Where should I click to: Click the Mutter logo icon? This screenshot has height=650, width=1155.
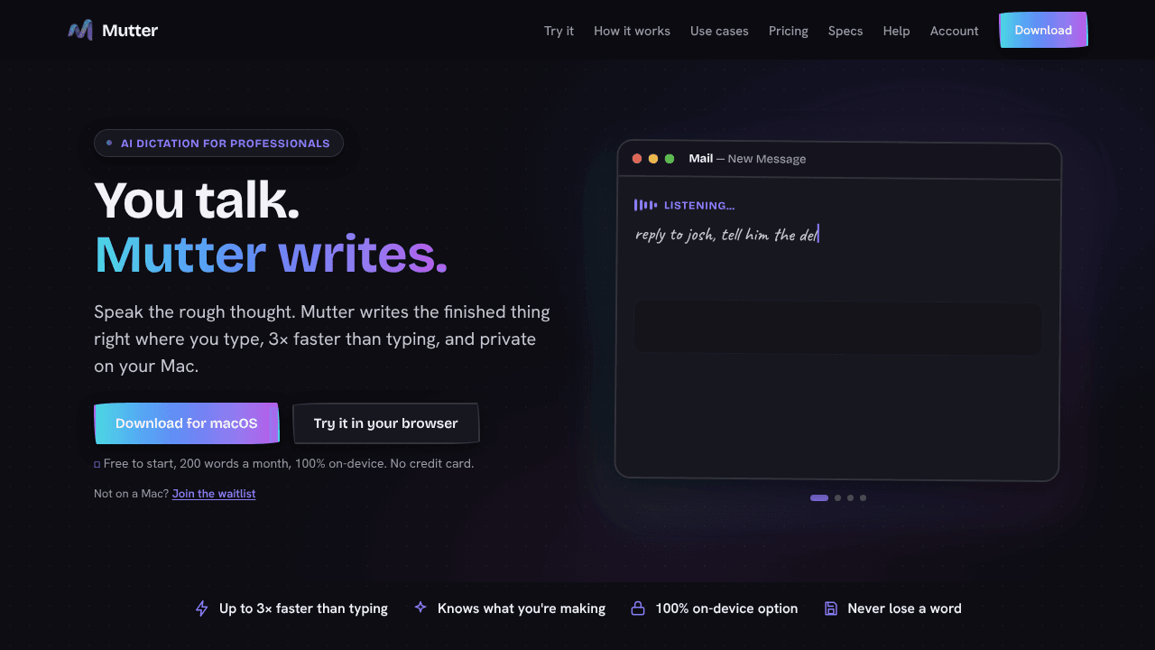click(x=80, y=30)
